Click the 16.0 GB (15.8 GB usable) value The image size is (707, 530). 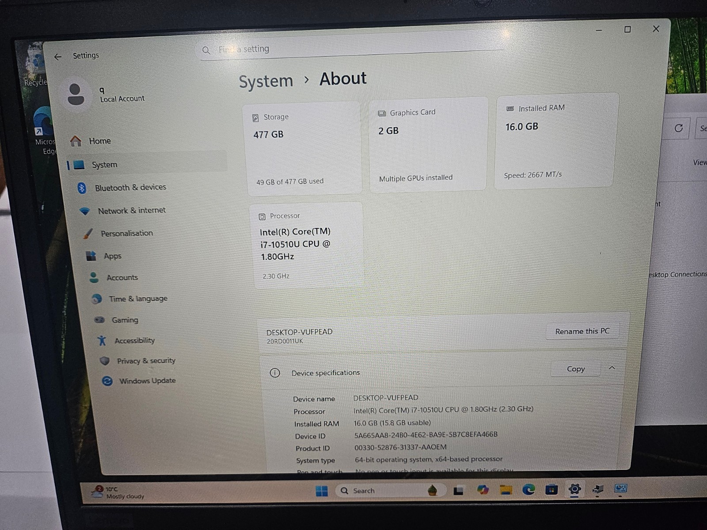[x=392, y=423]
